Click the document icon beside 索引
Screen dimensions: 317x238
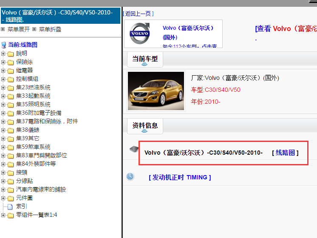10,207
